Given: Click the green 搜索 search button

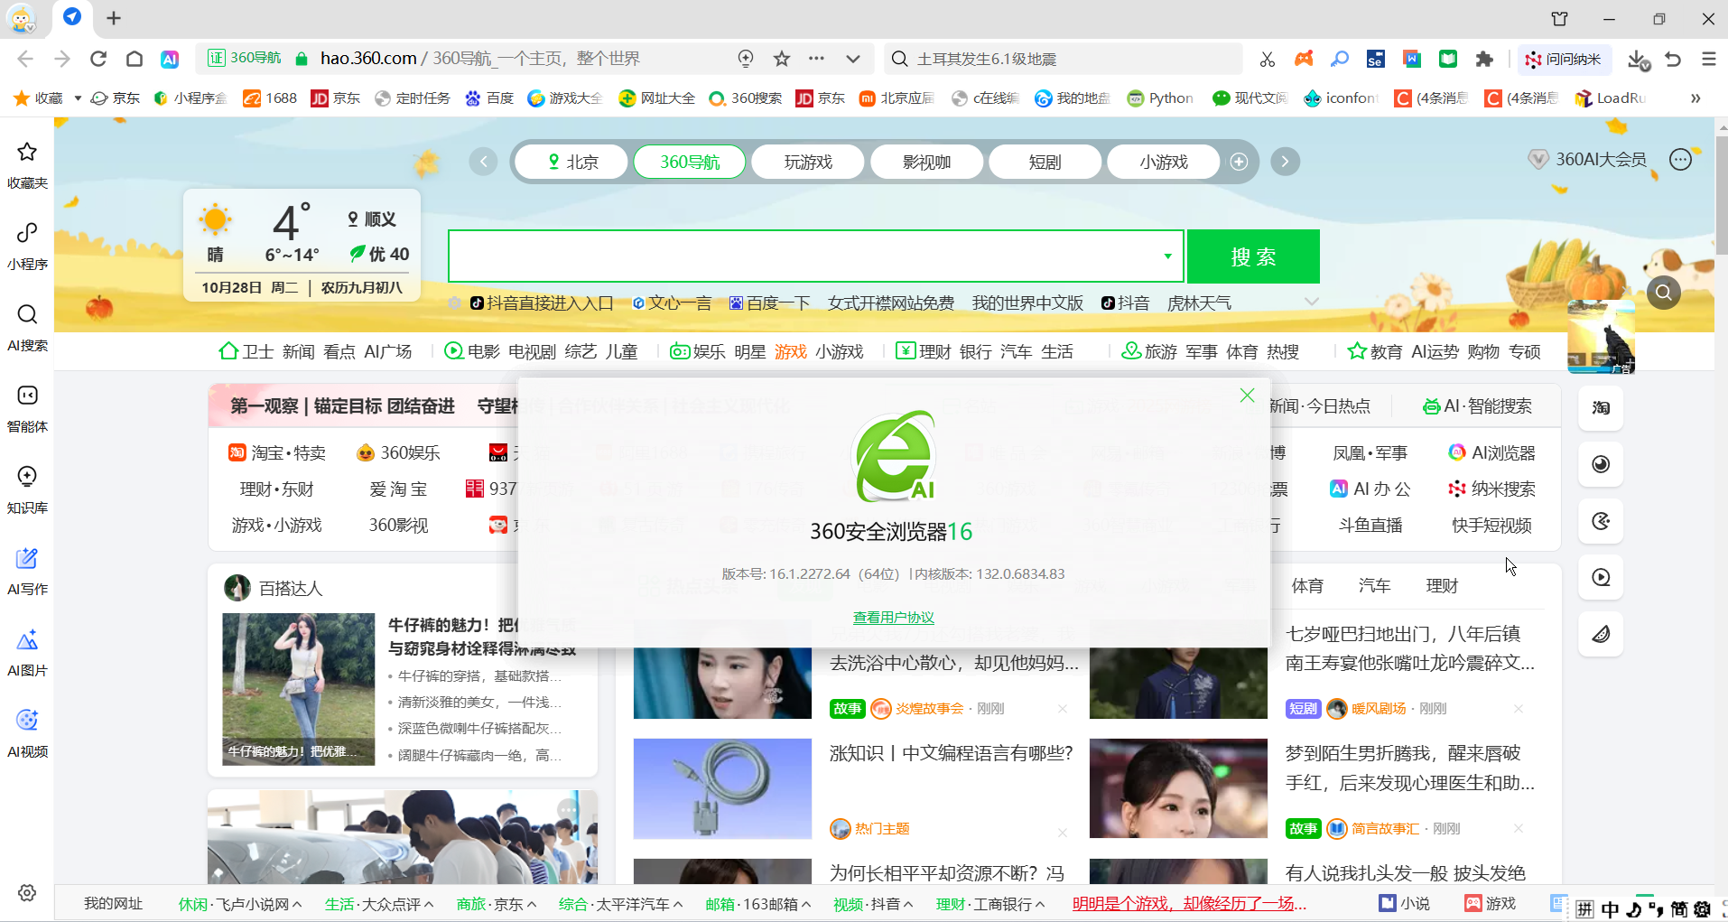Looking at the screenshot, I should point(1253,256).
